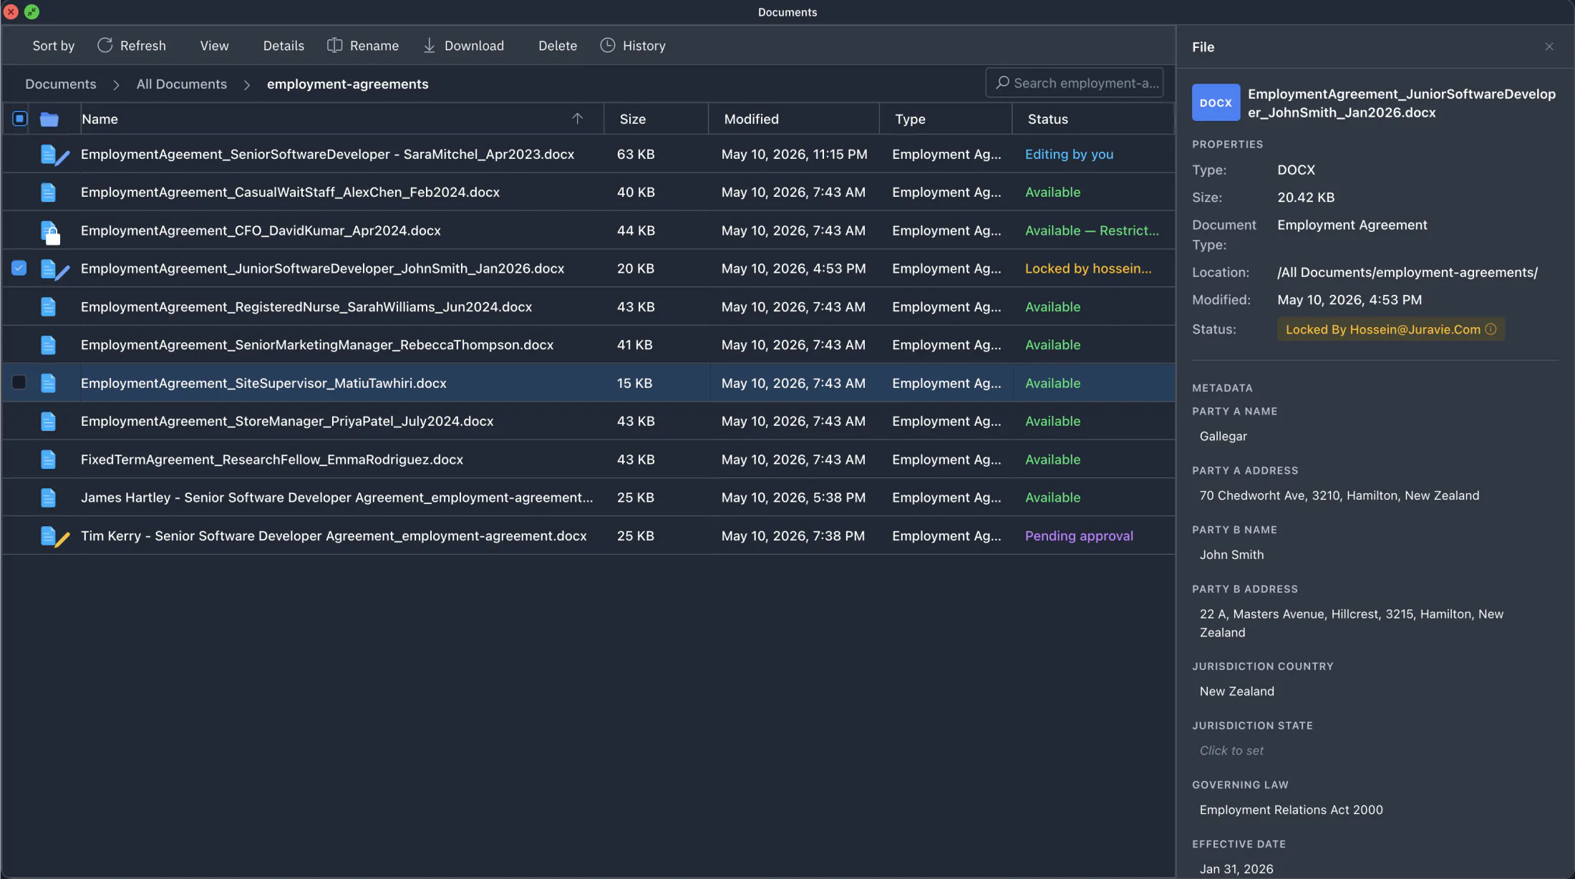Open the Sort by dropdown
1575x879 pixels.
pyautogui.click(x=54, y=46)
